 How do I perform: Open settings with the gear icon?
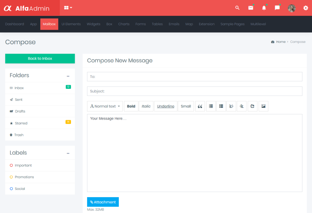coord(305,8)
